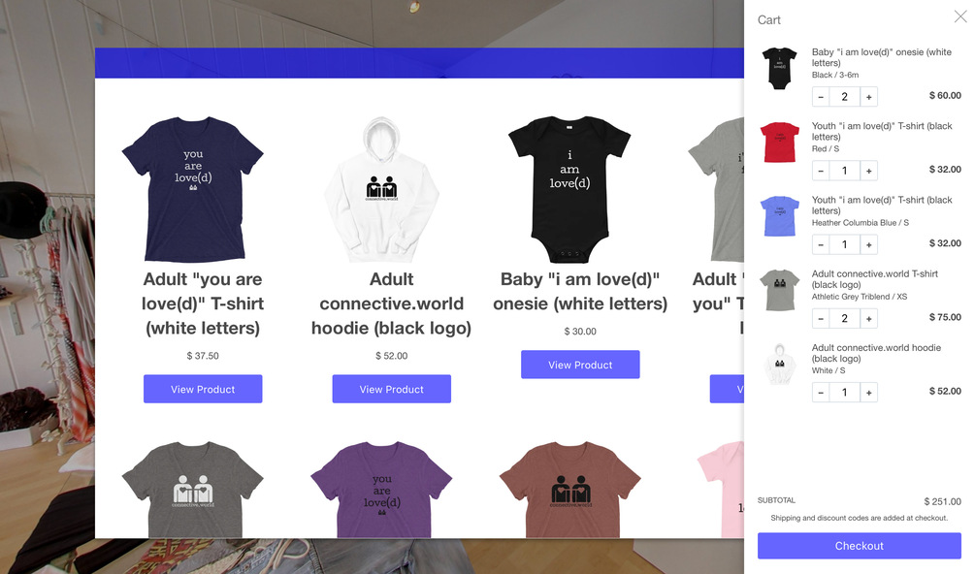This screenshot has height=574, width=975.
Task: Decrease quantity of Baby onesie in cart
Action: coord(821,97)
